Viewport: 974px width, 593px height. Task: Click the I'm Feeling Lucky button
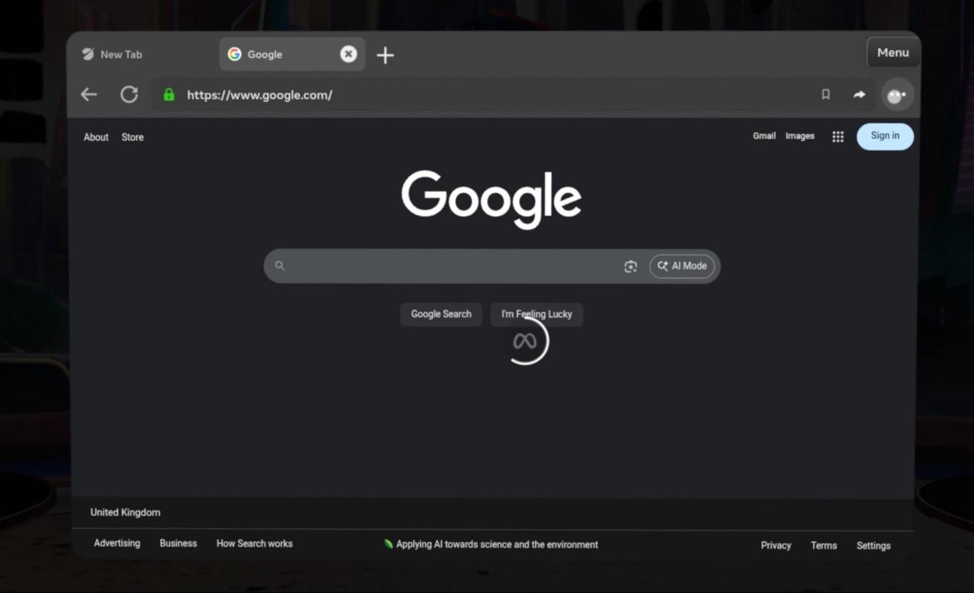537,314
